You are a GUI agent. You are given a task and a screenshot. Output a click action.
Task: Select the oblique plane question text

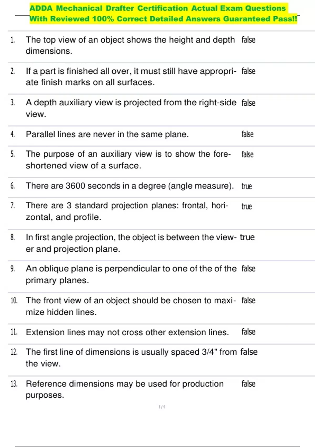coord(131,274)
